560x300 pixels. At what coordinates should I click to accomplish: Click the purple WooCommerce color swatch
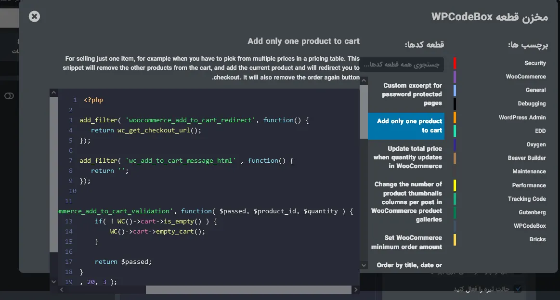click(x=455, y=77)
